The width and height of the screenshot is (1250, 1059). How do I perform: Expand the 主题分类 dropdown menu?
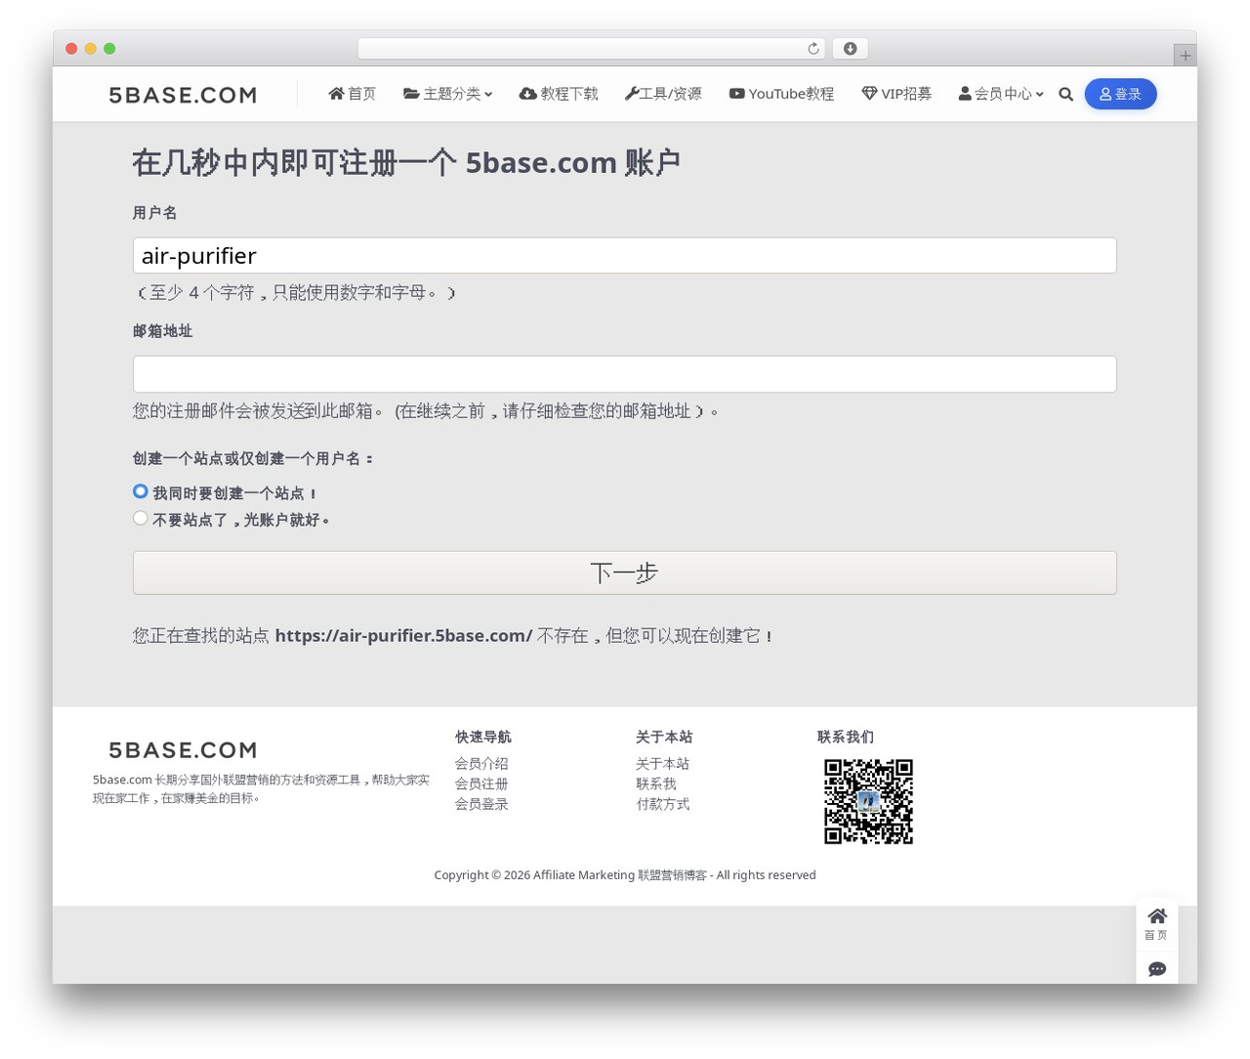pos(448,94)
